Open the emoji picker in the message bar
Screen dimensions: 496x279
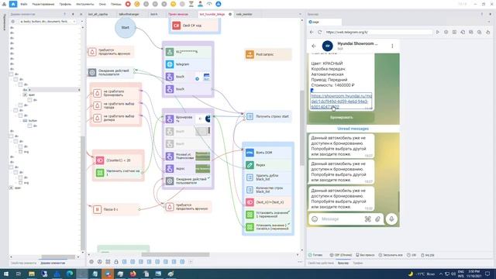tap(315, 219)
